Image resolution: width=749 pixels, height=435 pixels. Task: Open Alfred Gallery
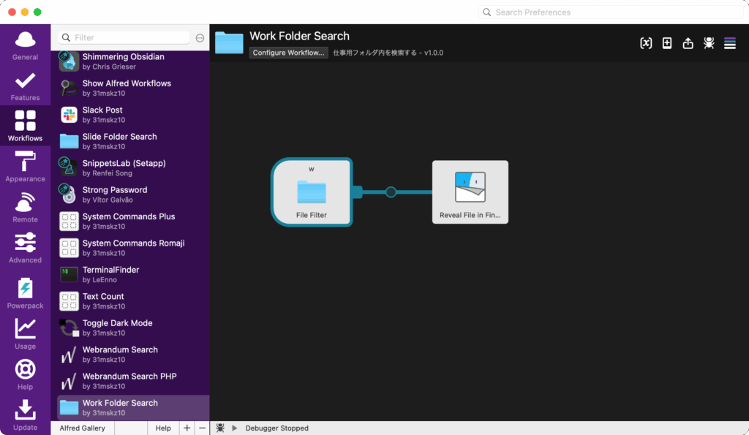[x=82, y=428]
